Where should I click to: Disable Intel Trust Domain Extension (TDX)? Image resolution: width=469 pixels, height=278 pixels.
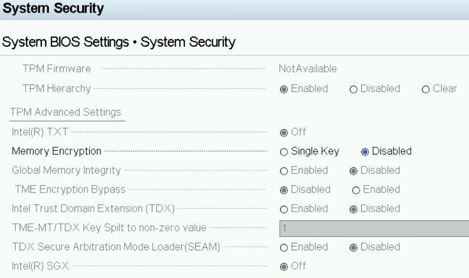354,209
